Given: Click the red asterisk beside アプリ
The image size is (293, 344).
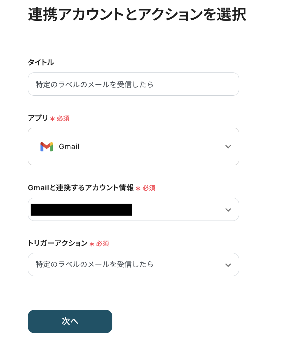Looking at the screenshot, I should [52, 119].
